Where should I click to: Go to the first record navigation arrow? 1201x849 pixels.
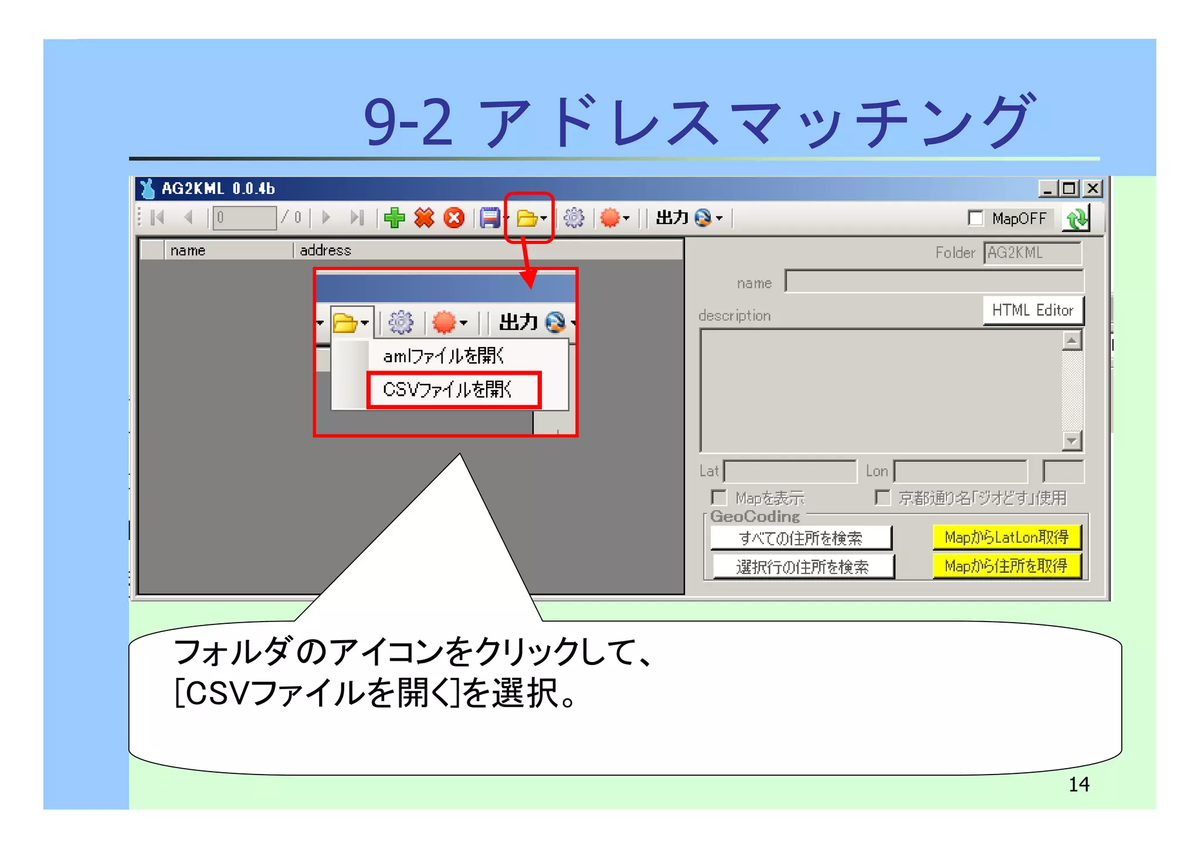coord(157,218)
